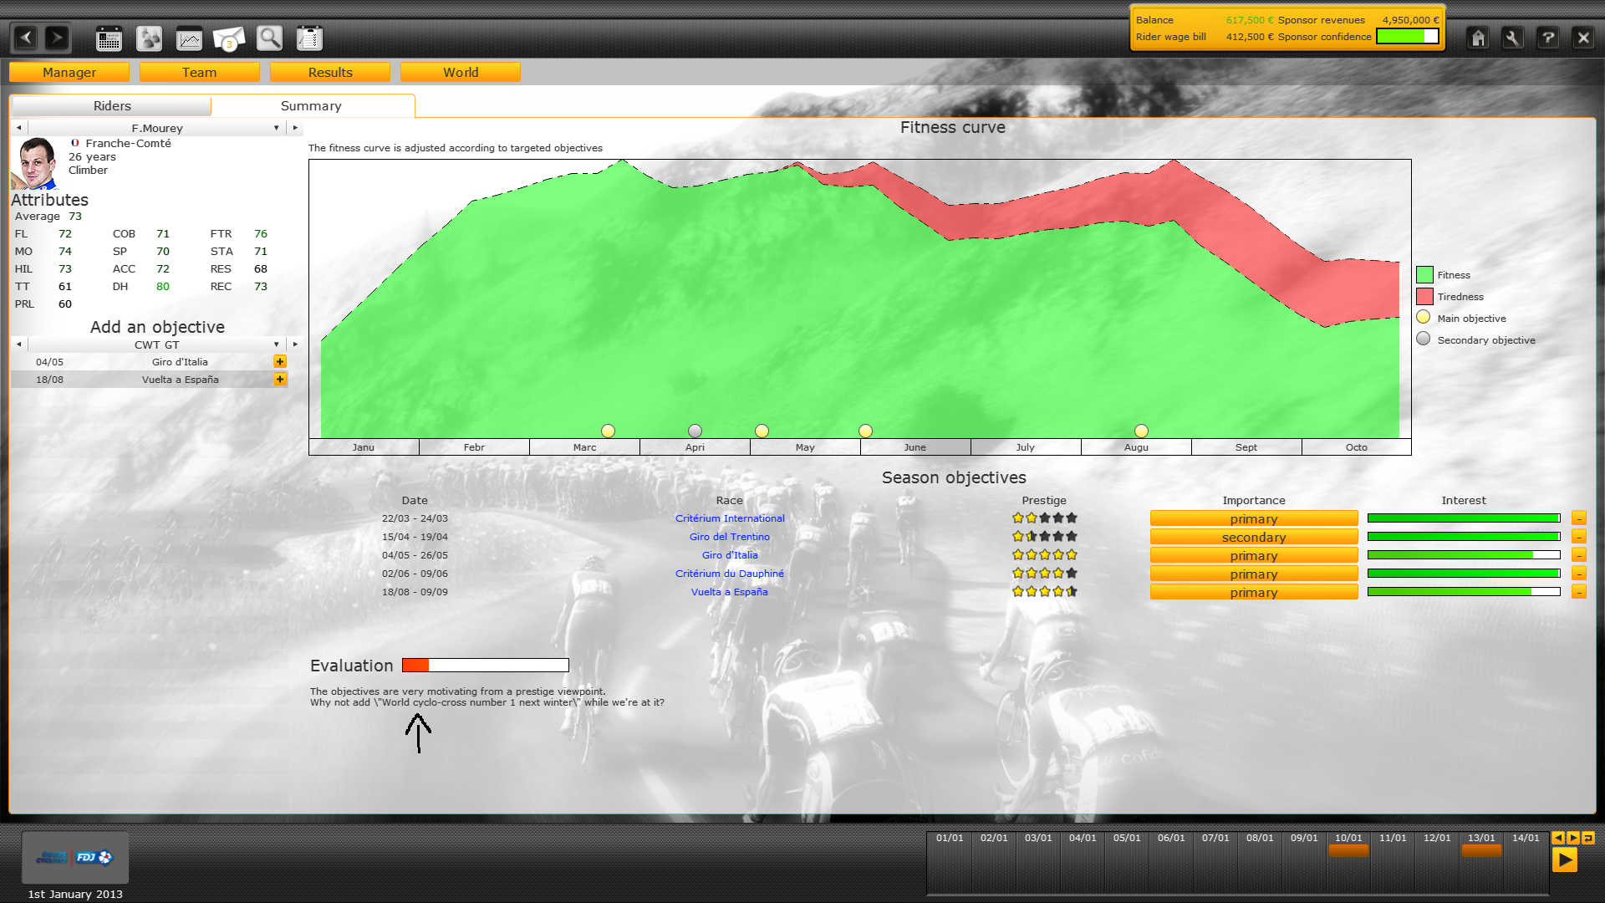Screen dimensions: 1605x903
Task: Toggle Giro del Trentino importance from secondary
Action: [x=1253, y=538]
